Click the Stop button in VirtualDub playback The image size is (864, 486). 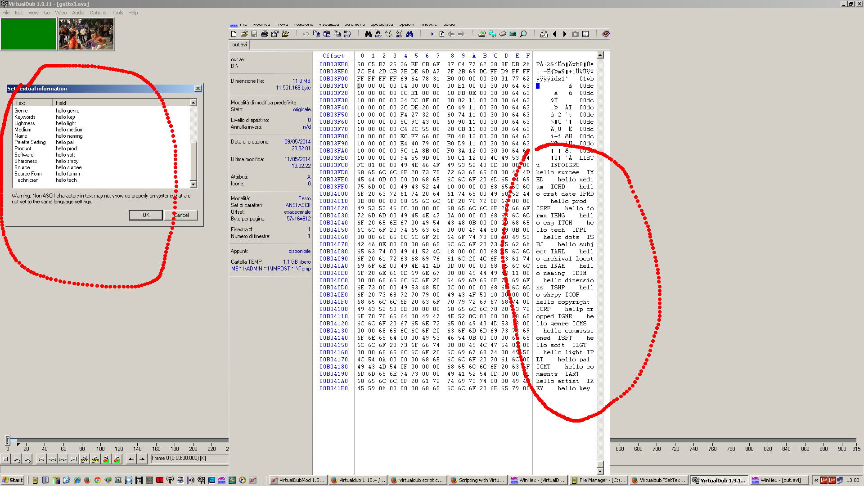tap(6, 459)
